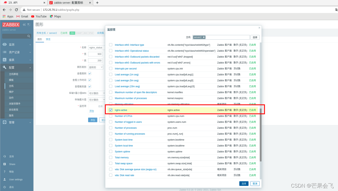Screen dimensions: 338x191
Task: Click the sidebar search magnifier icon
Action: pos(29,36)
